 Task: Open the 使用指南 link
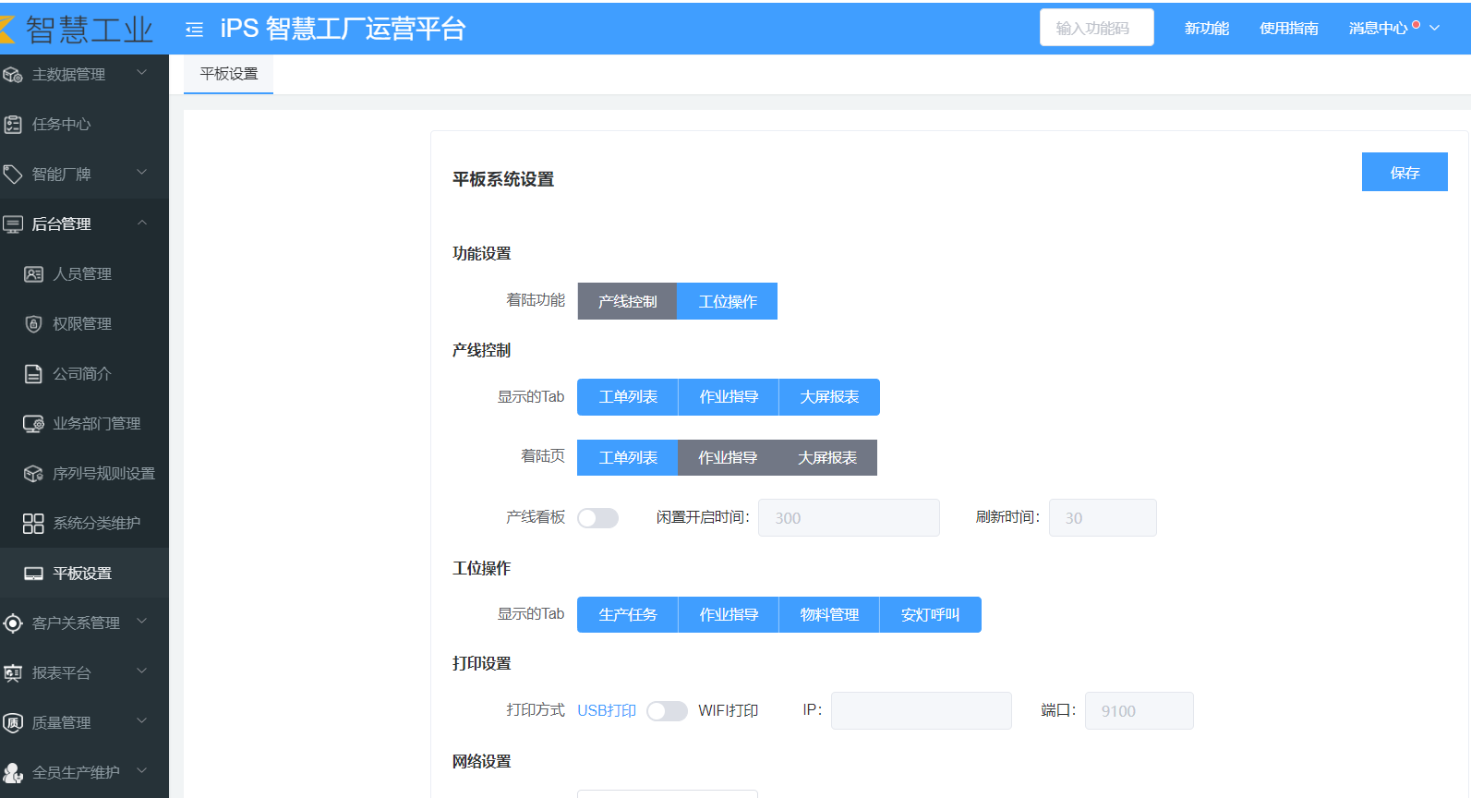coord(1288,29)
